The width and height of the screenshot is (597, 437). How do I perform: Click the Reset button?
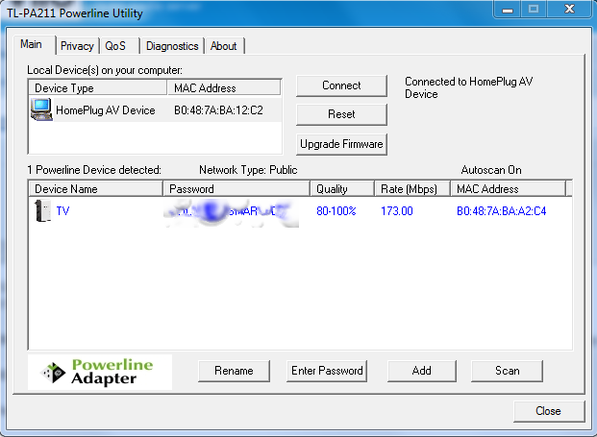tap(341, 114)
